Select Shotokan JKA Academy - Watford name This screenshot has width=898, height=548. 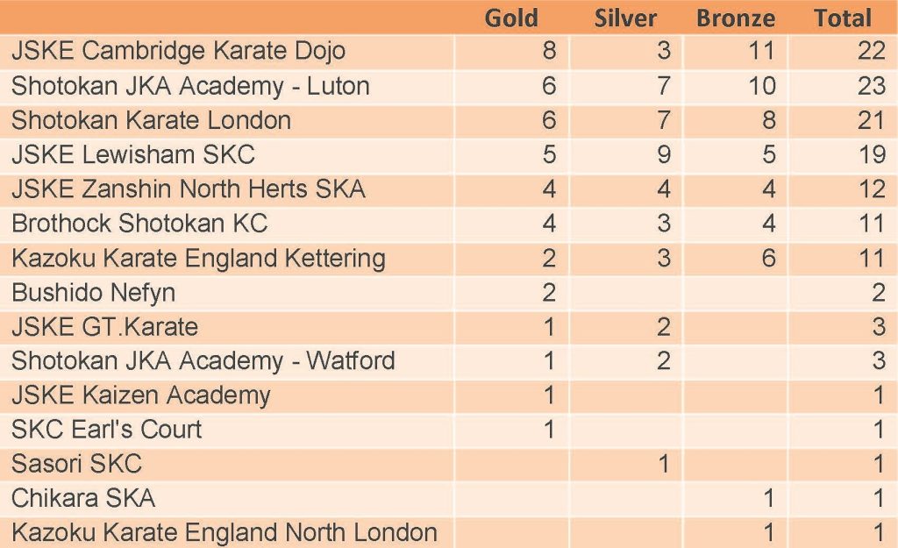click(203, 360)
